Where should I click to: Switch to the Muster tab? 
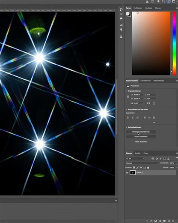click(x=158, y=8)
